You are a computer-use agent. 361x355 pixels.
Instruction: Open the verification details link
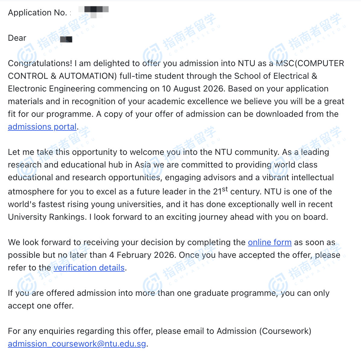pyautogui.click(x=89, y=268)
